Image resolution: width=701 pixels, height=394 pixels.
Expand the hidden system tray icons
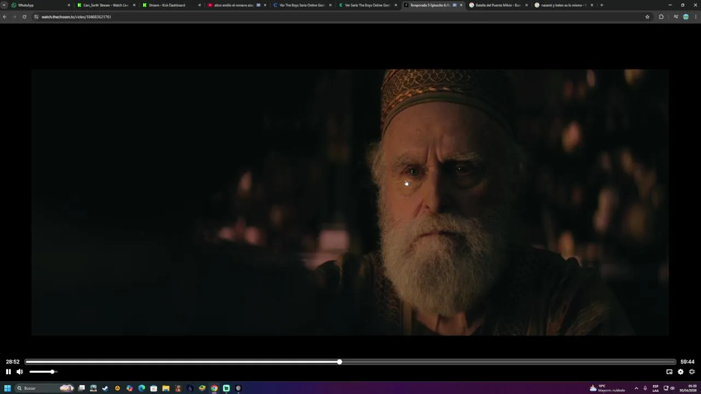(x=636, y=388)
